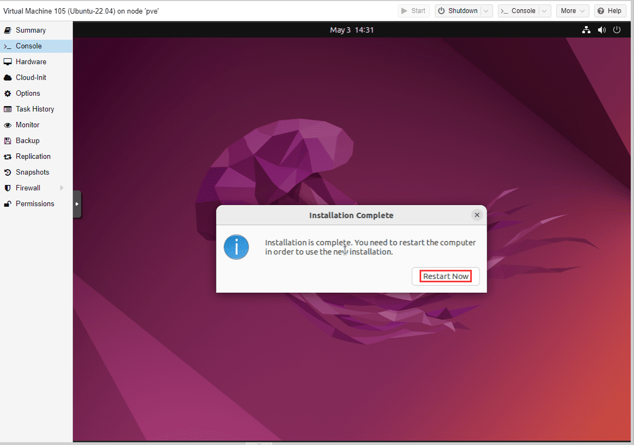634x445 pixels.
Task: Click the Replication arrows icon
Action: [x=7, y=157]
